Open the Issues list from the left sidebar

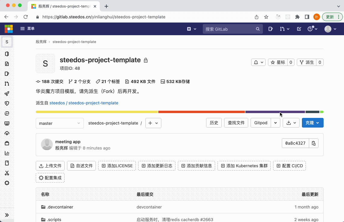click(x=7, y=73)
